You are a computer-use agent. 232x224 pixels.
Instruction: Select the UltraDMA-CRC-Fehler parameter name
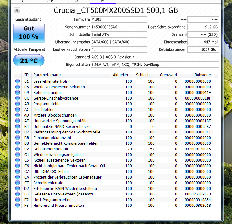(x=51, y=171)
